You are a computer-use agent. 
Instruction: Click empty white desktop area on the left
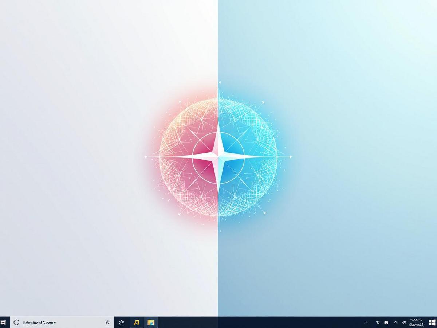tap(73, 146)
